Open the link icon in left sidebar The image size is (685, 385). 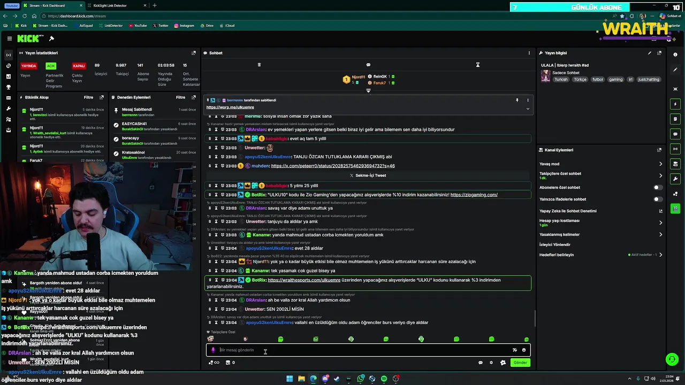point(8,66)
